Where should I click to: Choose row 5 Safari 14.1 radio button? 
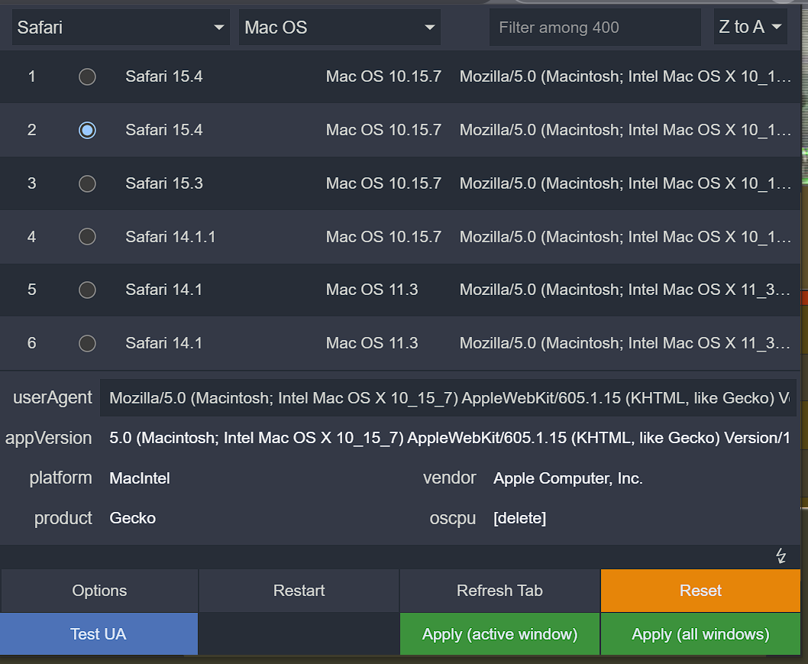click(x=88, y=290)
